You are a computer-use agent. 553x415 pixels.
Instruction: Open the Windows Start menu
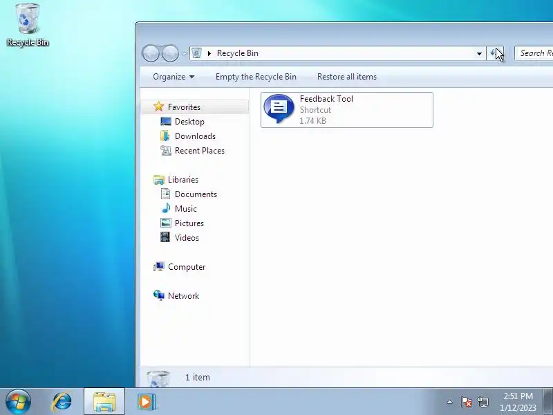click(18, 402)
